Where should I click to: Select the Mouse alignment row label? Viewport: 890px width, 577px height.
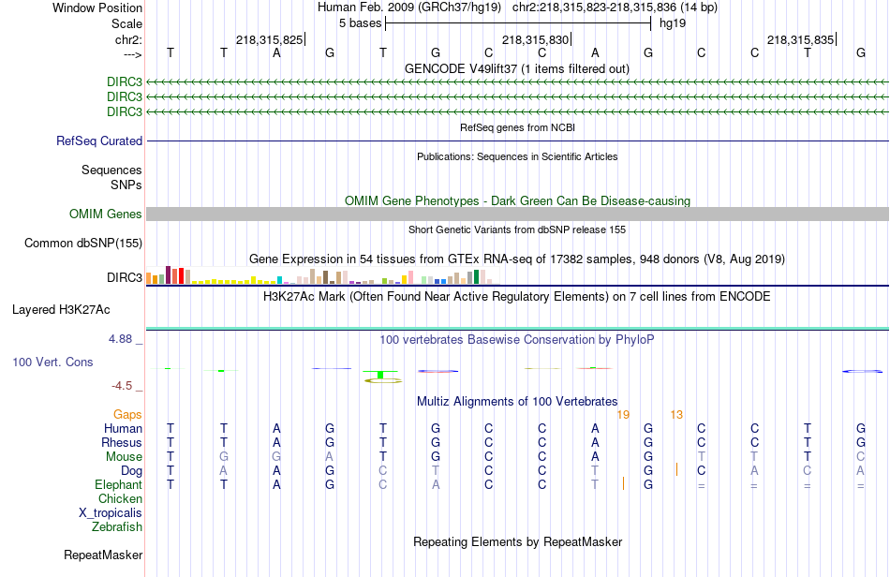coord(124,457)
